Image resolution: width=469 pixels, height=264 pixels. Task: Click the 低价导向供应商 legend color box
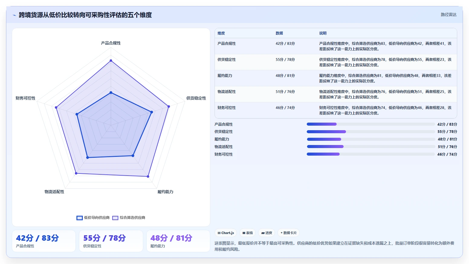(79, 218)
